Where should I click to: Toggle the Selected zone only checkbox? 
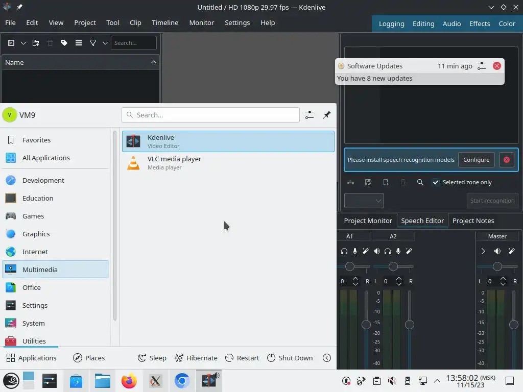pos(436,182)
